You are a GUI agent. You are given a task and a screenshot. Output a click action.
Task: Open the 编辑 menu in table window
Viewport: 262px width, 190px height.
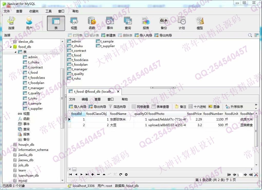pyautogui.click(x=85, y=99)
